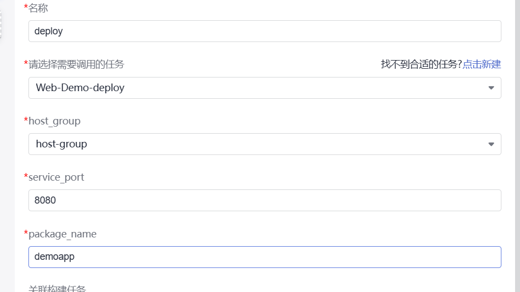Click the package_name label text
Viewport: 520px width, 292px height.
(63, 234)
